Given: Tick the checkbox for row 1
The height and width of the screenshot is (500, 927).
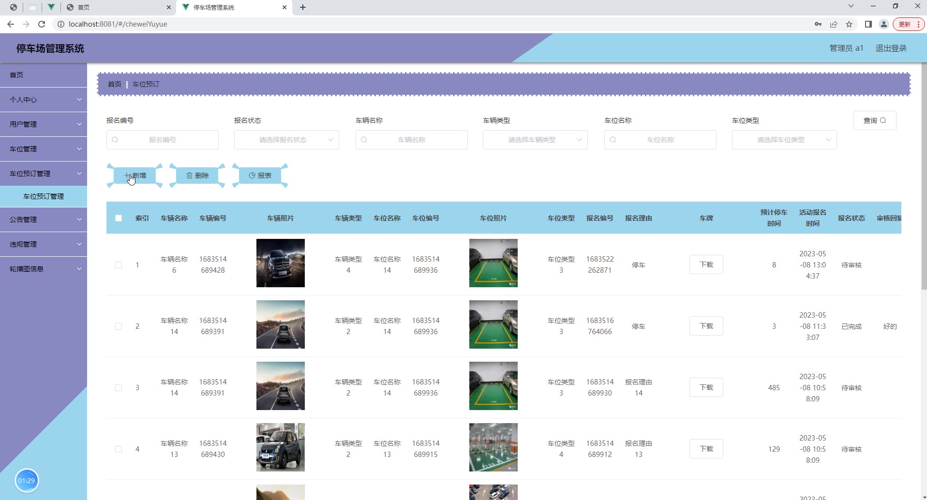Looking at the screenshot, I should (119, 265).
